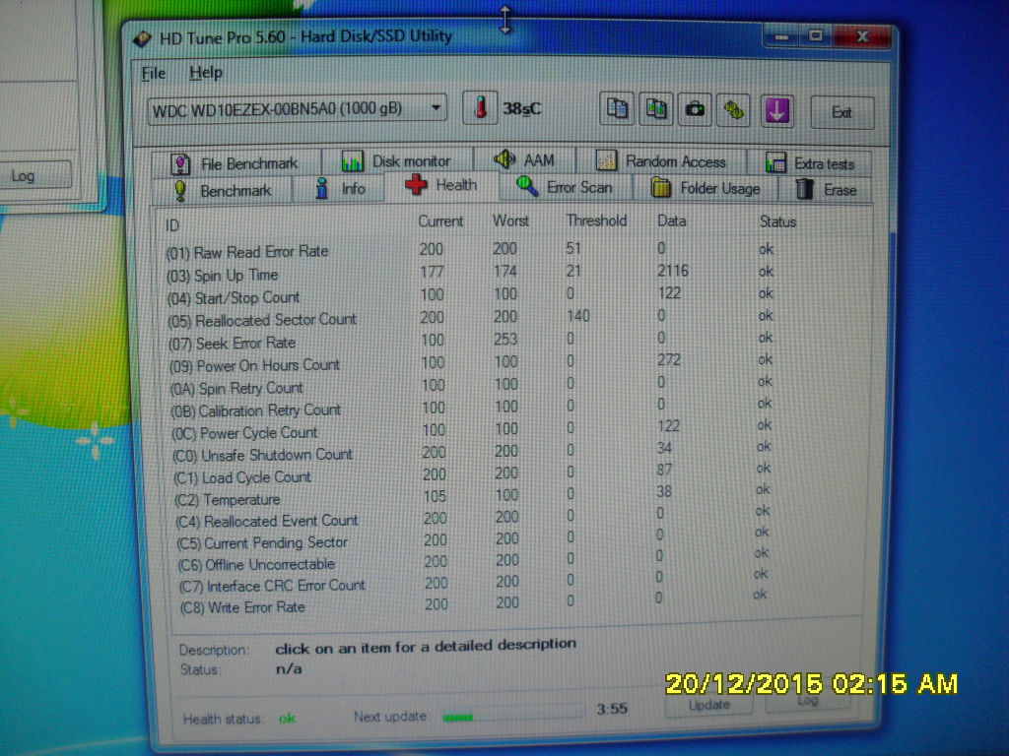Click the Data column header

point(672,221)
